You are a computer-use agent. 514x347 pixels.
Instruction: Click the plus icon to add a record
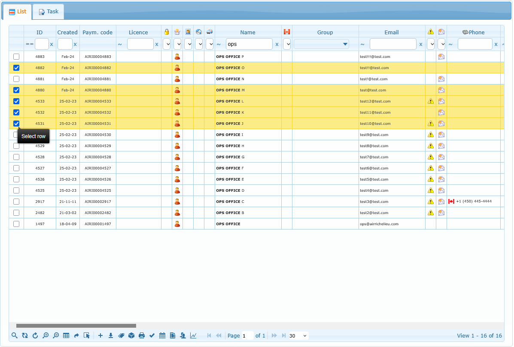coord(100,336)
